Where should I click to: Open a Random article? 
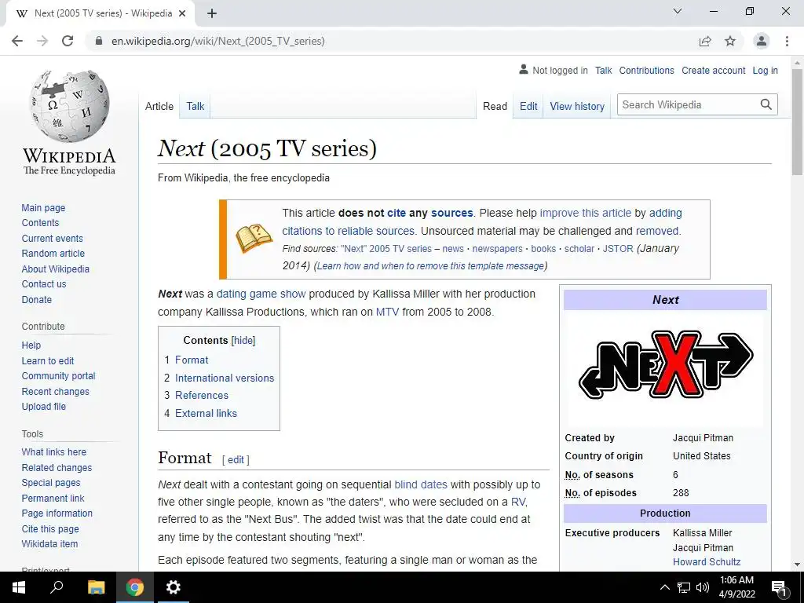[x=53, y=254]
